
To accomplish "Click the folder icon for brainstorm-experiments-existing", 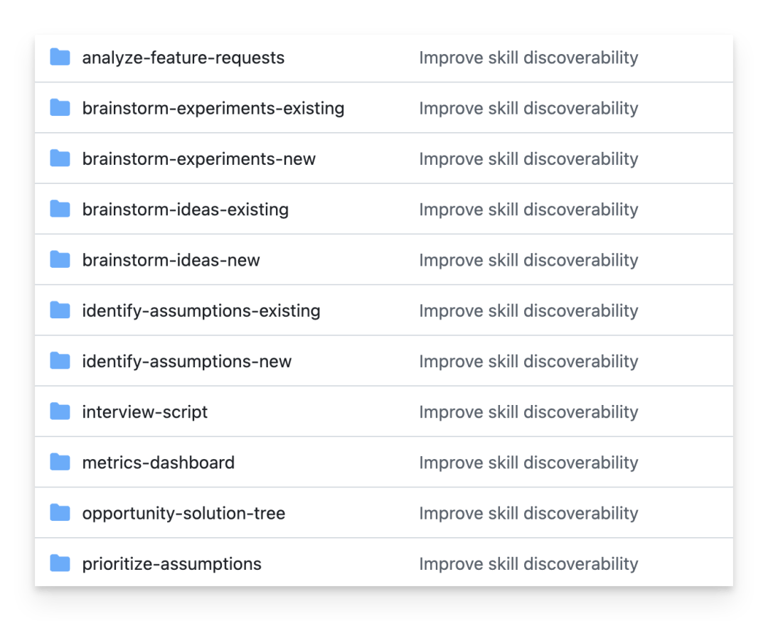I will [x=60, y=108].
